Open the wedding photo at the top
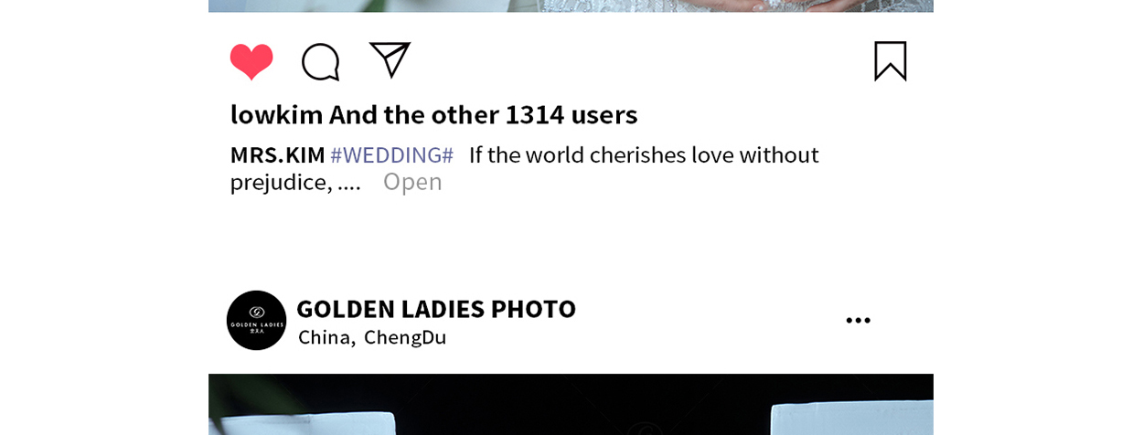1143x435 pixels. [571, 5]
